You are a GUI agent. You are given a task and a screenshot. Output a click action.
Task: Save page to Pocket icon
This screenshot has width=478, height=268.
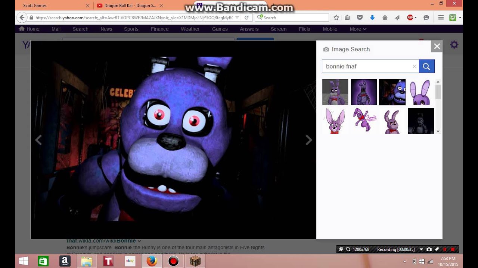pyautogui.click(x=360, y=17)
